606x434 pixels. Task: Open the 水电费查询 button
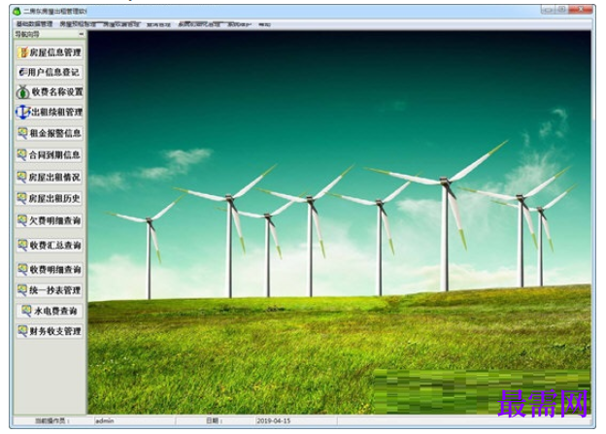(x=50, y=311)
